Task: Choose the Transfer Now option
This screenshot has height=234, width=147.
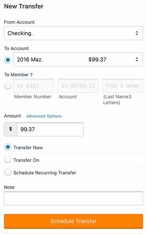Action: click(8, 147)
